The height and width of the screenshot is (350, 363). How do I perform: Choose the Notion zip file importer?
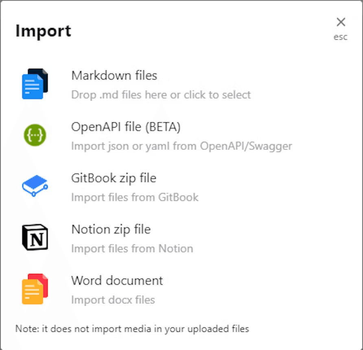coord(111,229)
